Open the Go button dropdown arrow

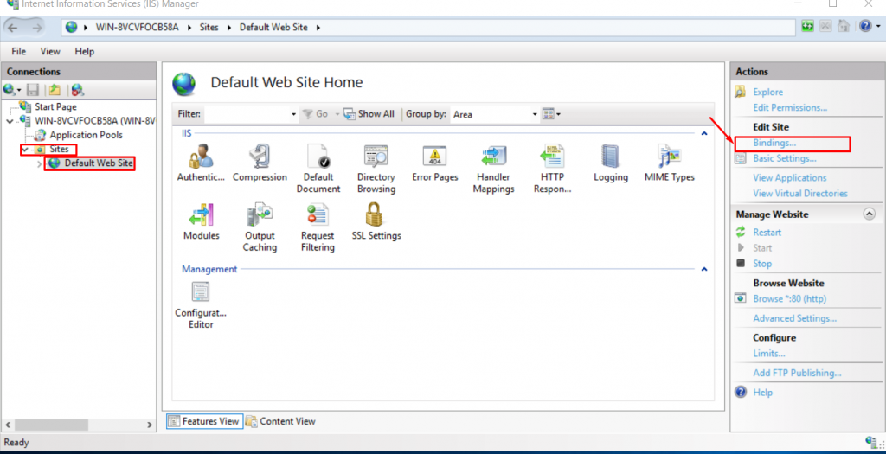[337, 114]
